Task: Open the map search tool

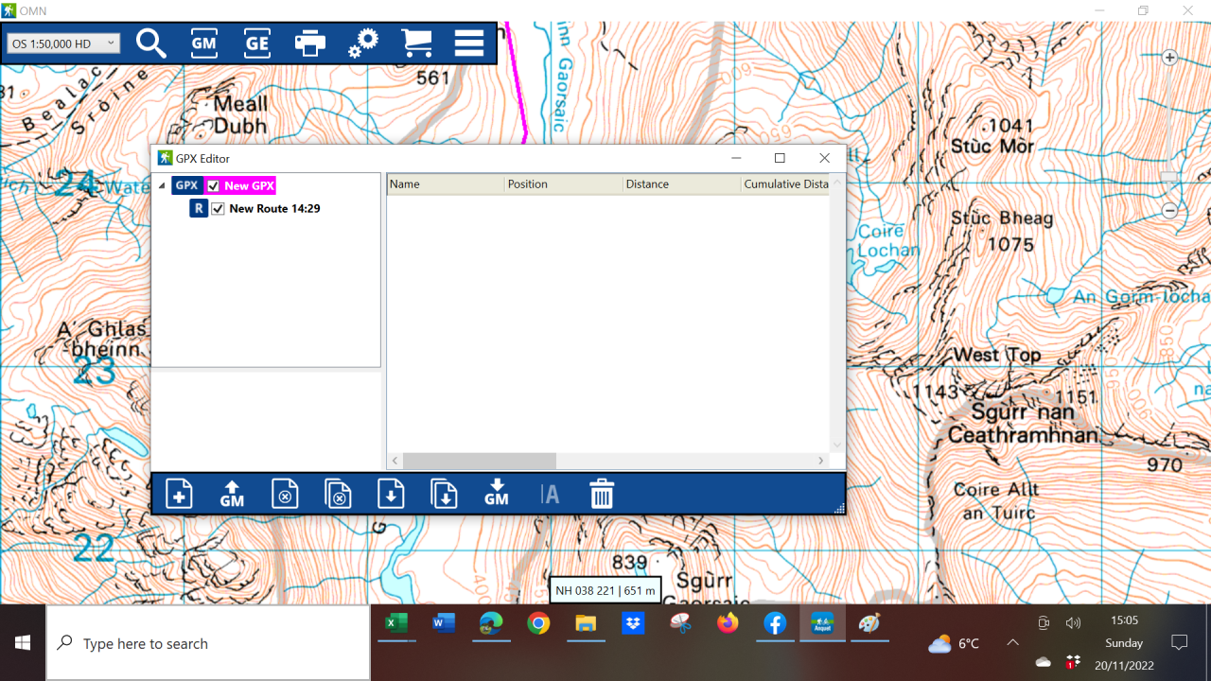Action: pyautogui.click(x=151, y=43)
